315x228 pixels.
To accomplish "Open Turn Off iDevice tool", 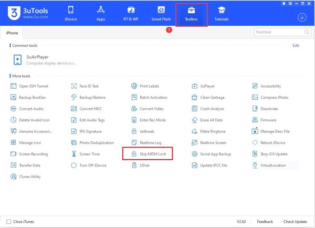I will 89,165.
